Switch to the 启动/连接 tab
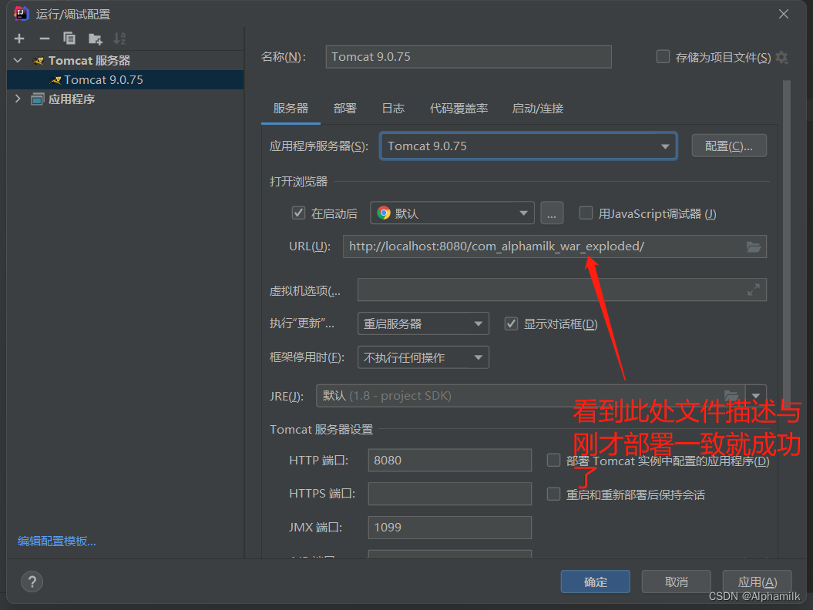This screenshot has height=610, width=813. point(538,109)
